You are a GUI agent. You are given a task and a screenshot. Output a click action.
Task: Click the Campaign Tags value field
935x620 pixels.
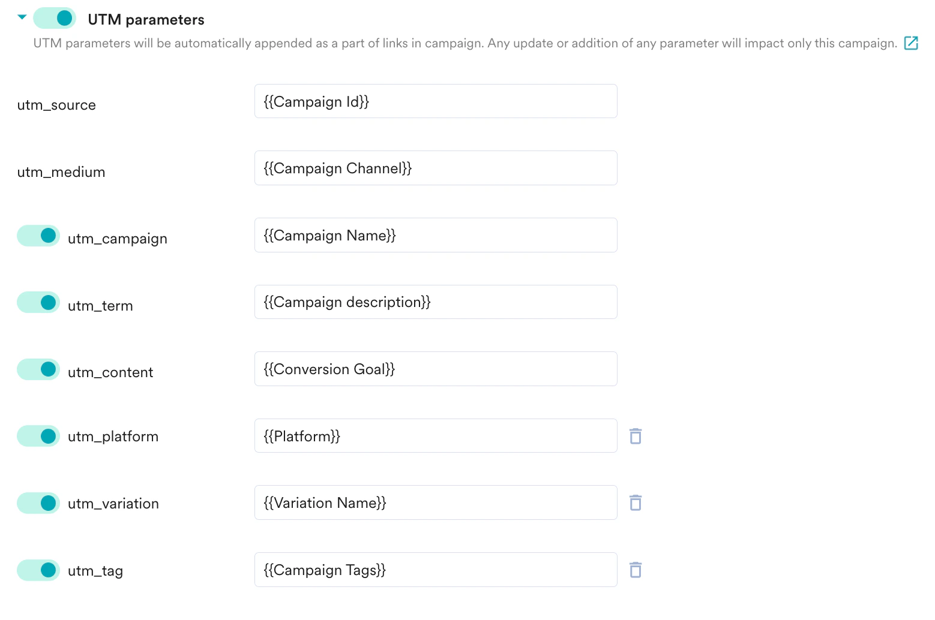click(x=436, y=570)
